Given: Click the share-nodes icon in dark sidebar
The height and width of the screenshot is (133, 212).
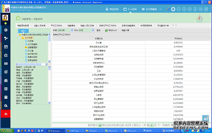Looking at the screenshot, I should coord(6,38).
